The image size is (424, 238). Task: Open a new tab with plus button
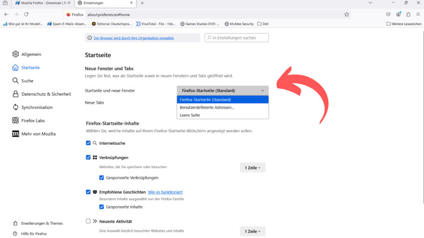tap(142, 3)
